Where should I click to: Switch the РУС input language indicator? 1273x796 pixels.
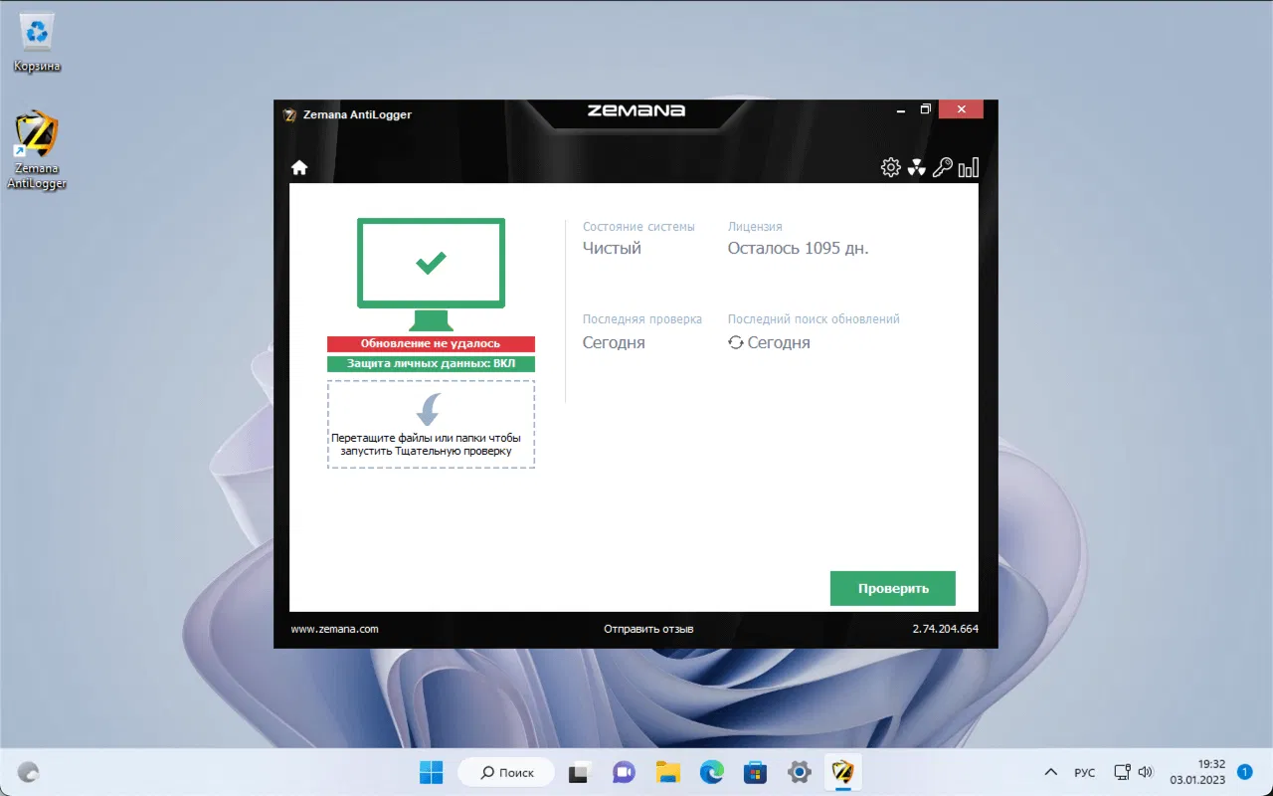pos(1085,773)
